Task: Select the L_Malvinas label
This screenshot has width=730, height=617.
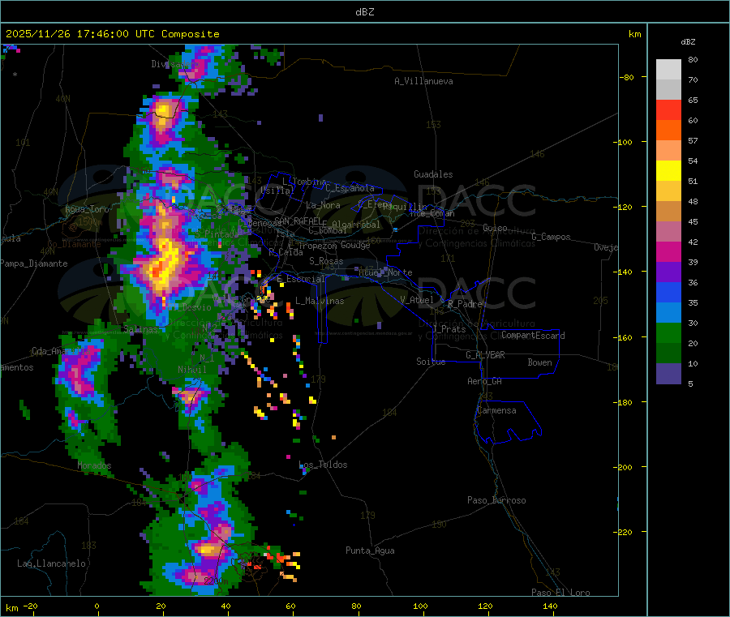Action: (x=320, y=301)
